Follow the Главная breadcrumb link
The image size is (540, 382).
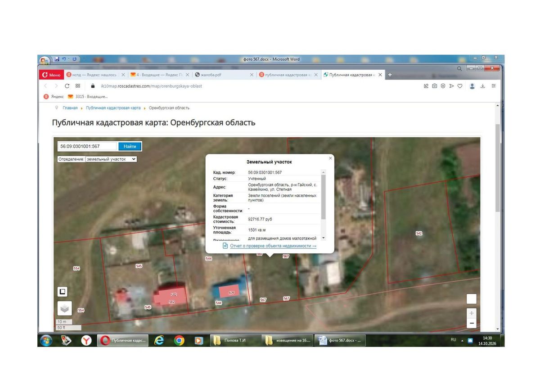coord(70,108)
